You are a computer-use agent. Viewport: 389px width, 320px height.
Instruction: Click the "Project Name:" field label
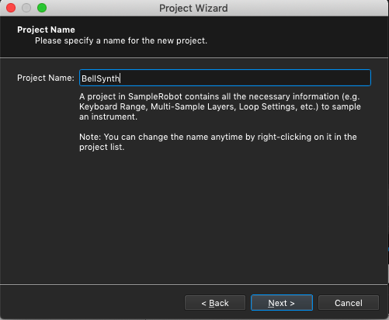point(46,78)
